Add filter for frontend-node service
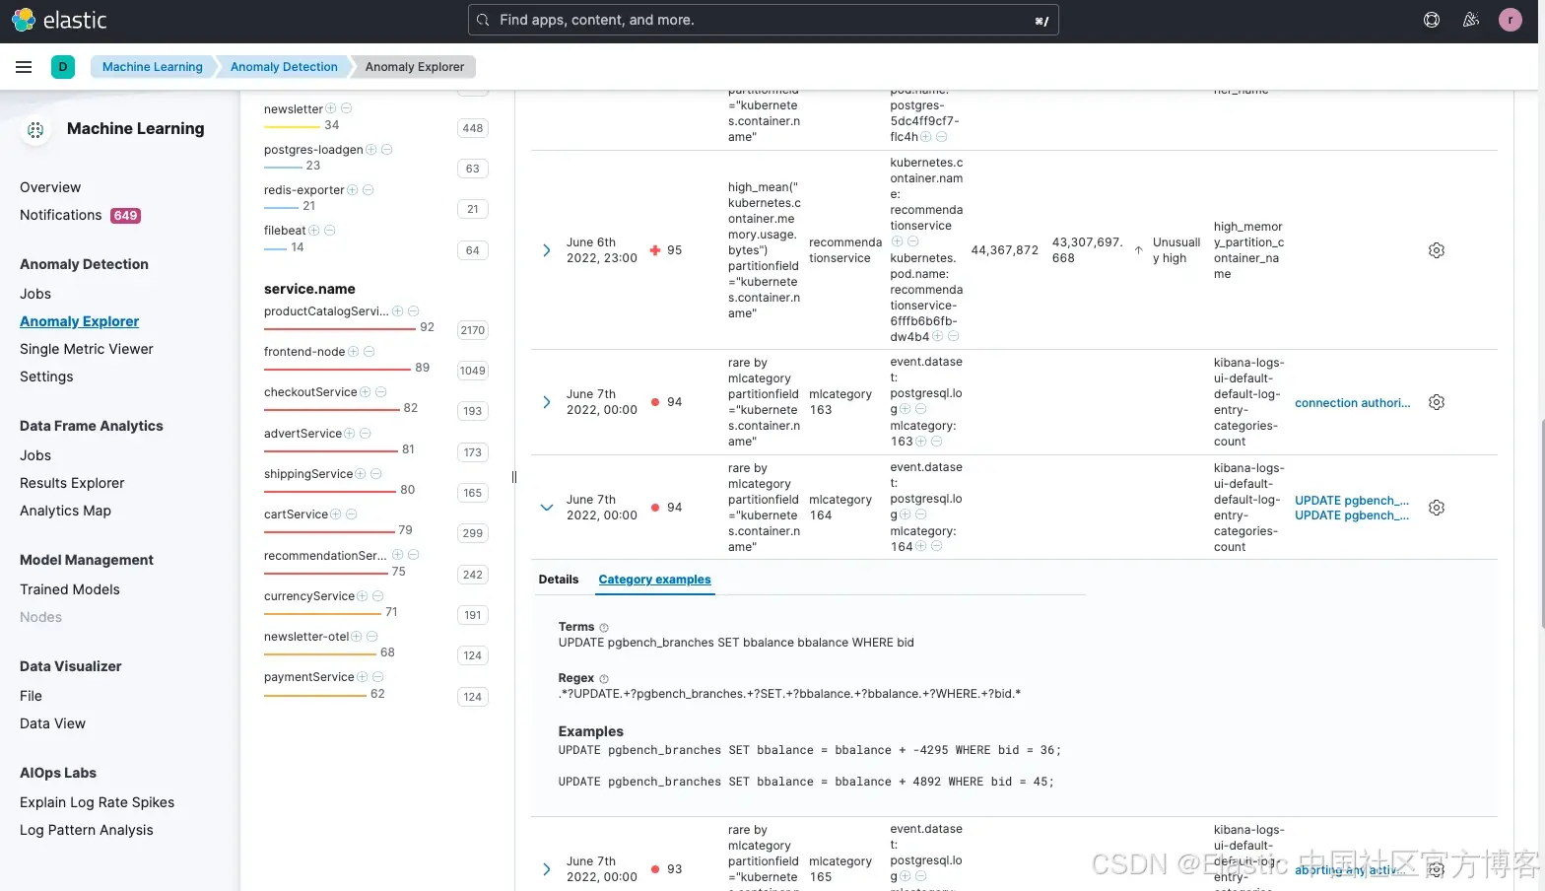Image resolution: width=1545 pixels, height=891 pixels. pos(354,352)
